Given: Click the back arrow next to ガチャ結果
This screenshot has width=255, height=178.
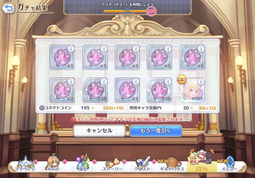Looking at the screenshot, I should tap(8, 8).
